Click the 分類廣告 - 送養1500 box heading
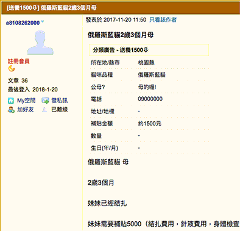 [x=121, y=50]
